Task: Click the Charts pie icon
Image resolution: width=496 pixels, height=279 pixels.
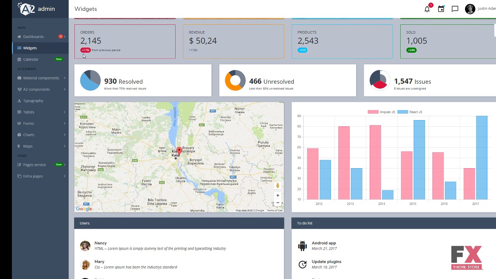Action: point(19,135)
